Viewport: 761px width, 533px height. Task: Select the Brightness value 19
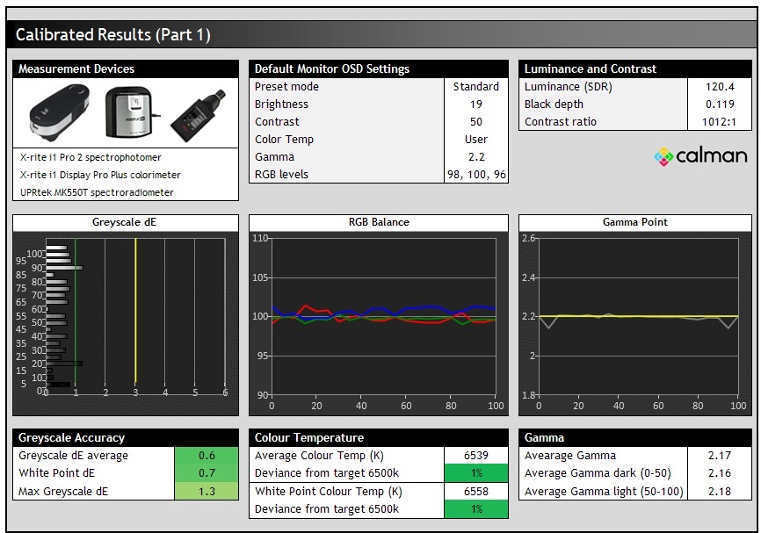(475, 104)
